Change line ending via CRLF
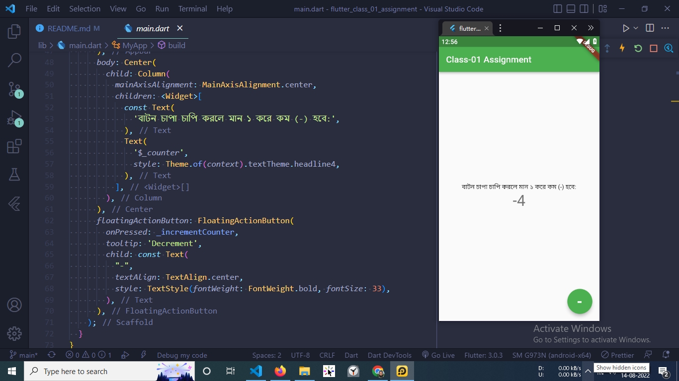 pos(327,355)
